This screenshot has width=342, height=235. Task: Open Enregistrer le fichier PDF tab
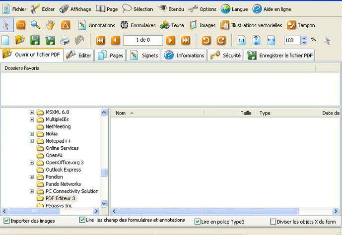pos(279,56)
